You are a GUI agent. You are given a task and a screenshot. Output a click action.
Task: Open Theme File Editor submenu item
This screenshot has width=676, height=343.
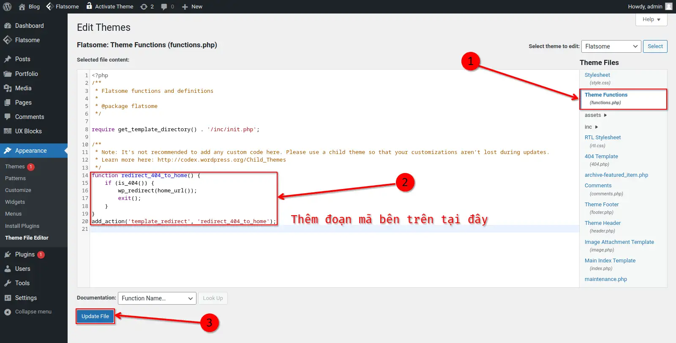27,238
